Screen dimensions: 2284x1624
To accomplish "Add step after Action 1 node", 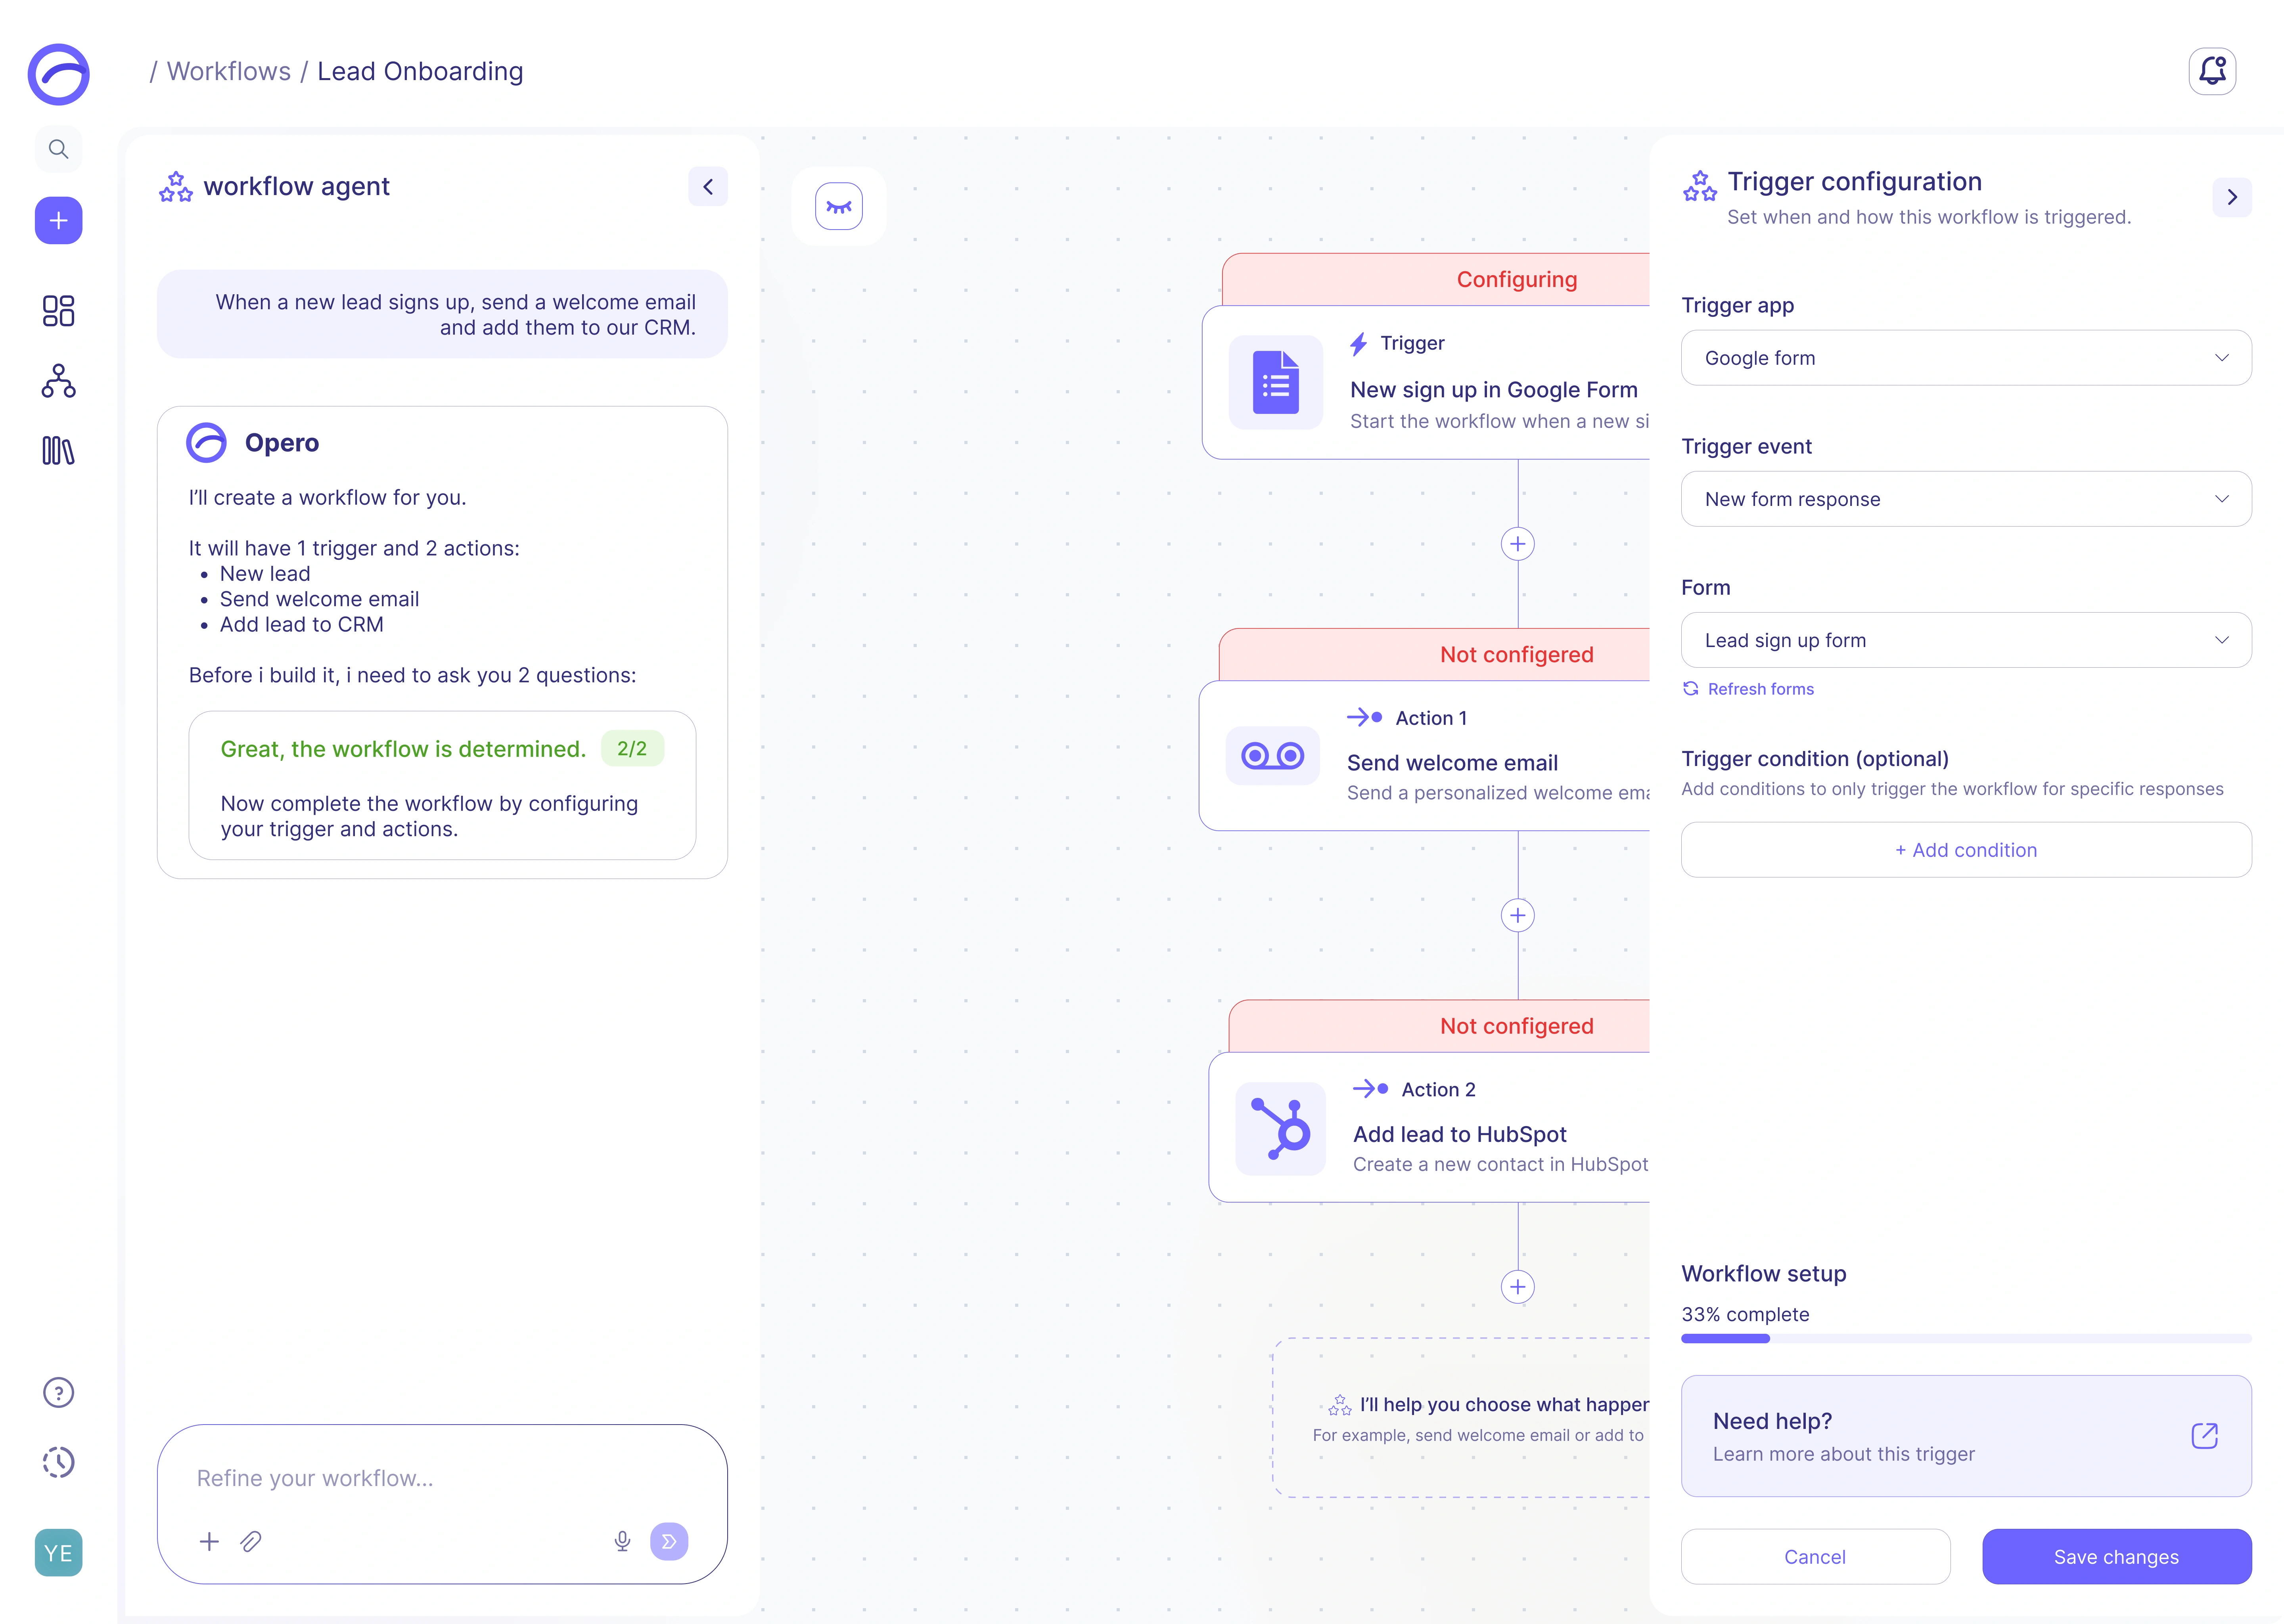I will 1518,915.
